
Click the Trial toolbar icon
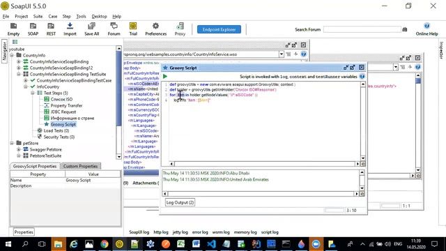[x=133, y=29]
